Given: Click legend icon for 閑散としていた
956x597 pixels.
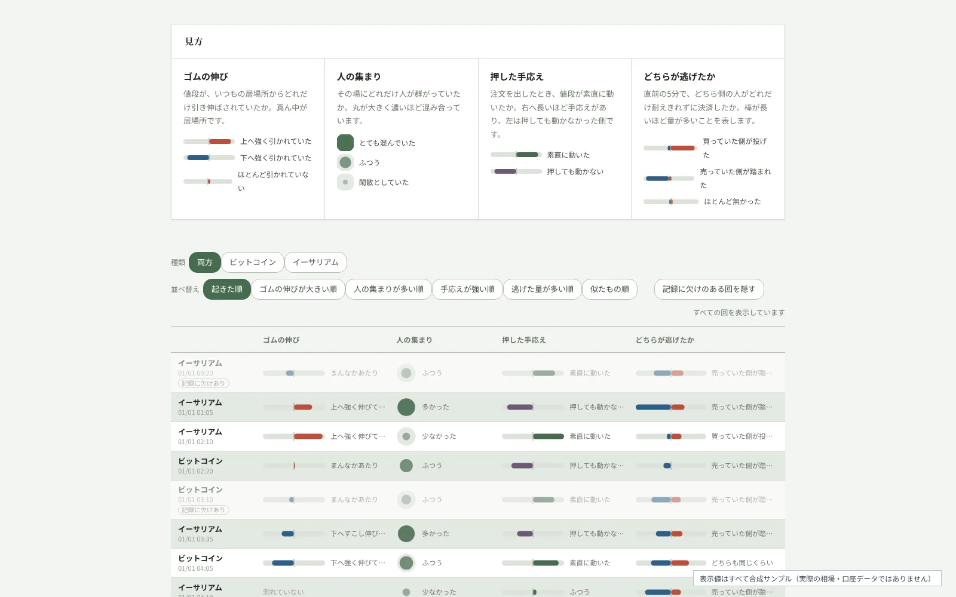Looking at the screenshot, I should (x=345, y=182).
